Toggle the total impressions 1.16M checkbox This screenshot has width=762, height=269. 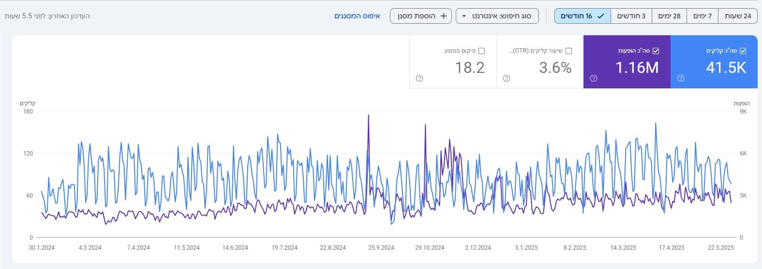pos(656,51)
